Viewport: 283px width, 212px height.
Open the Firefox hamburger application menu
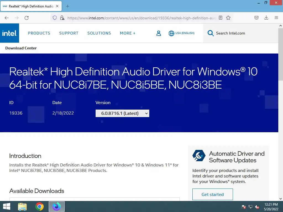click(276, 18)
